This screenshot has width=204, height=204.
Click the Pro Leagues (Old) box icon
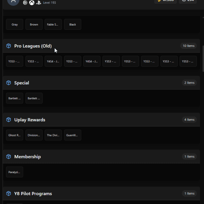(x=8, y=46)
